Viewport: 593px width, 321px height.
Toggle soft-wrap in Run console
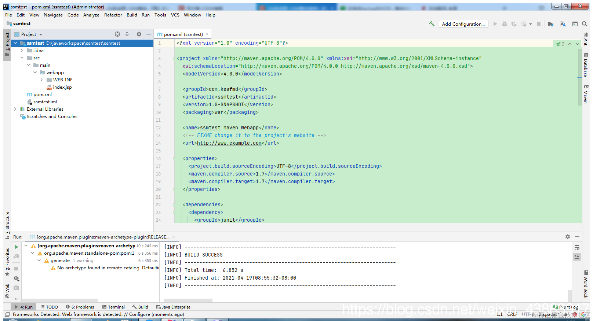[x=577, y=248]
